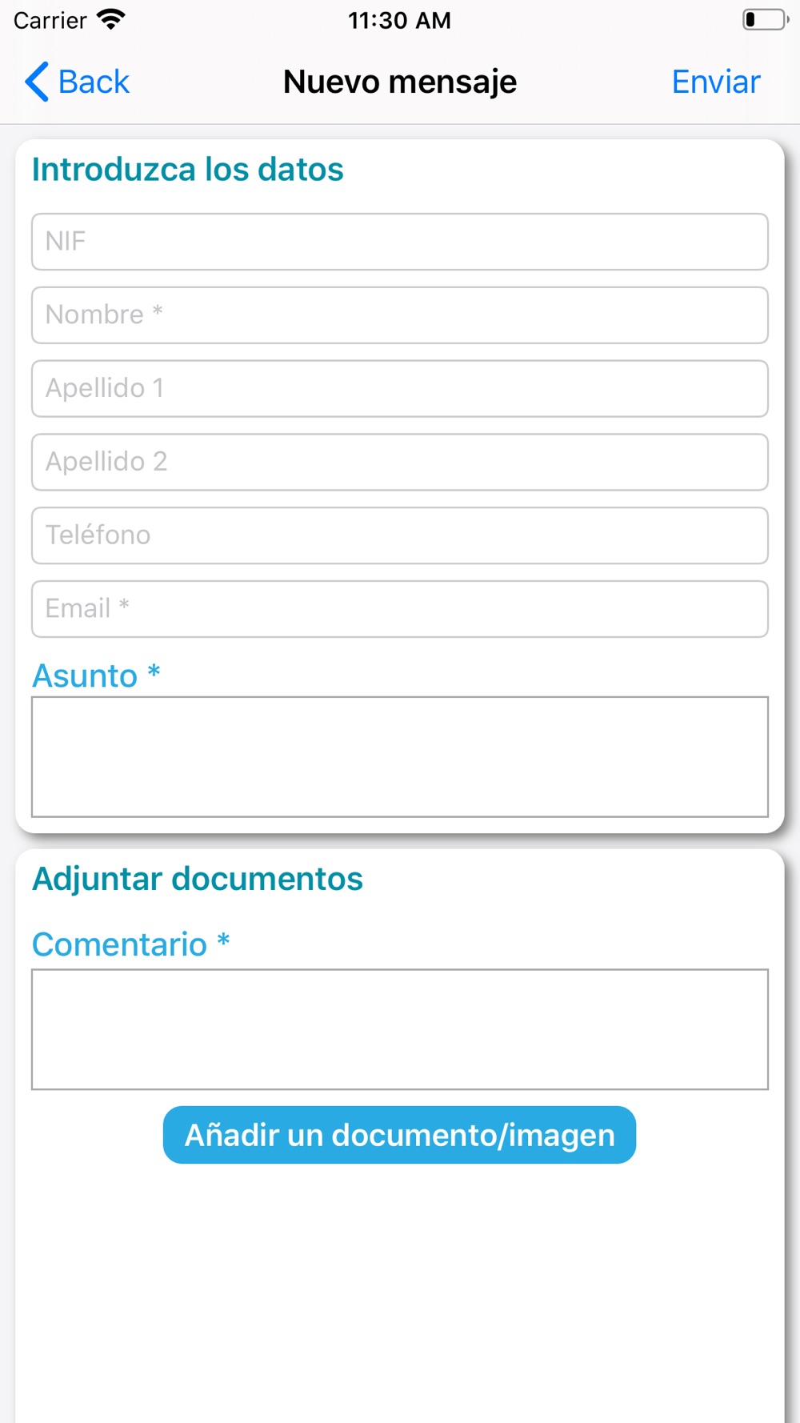Tap the clock in the status bar
Image resolution: width=800 pixels, height=1423 pixels.
[x=399, y=20]
